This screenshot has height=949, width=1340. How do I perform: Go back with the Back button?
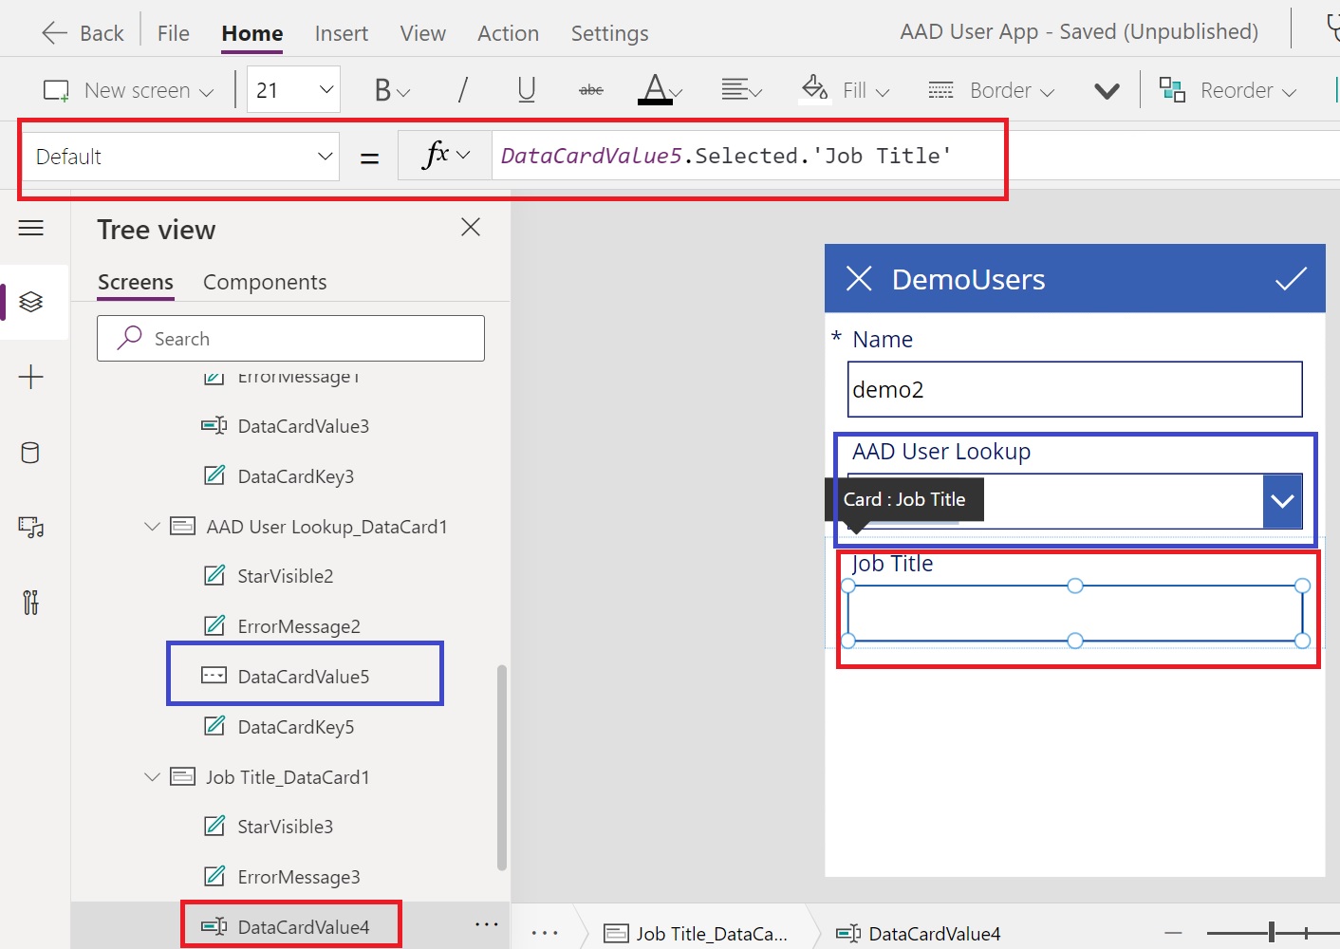83,32
